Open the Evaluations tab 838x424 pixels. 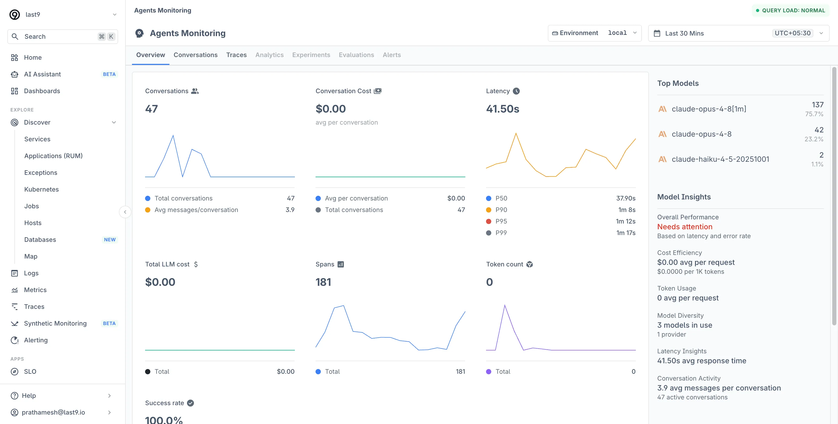point(356,55)
